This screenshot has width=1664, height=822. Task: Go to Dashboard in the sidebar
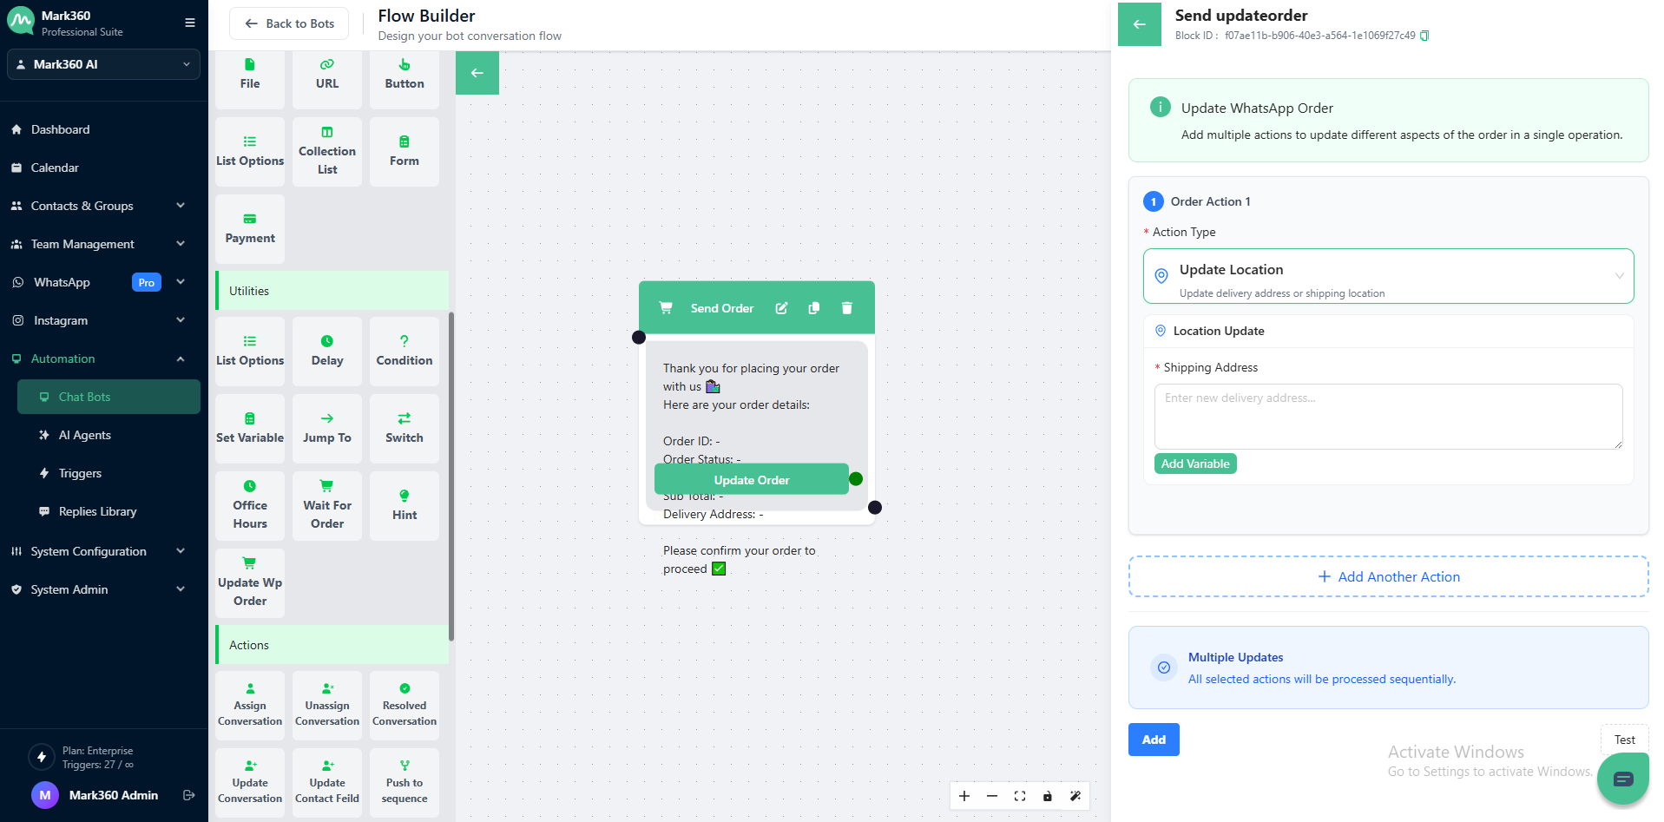[60, 129]
